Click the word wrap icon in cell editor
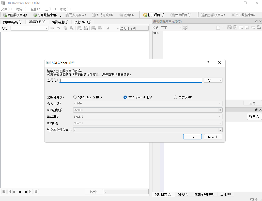262x201 pixels. pyautogui.click(x=224, y=28)
